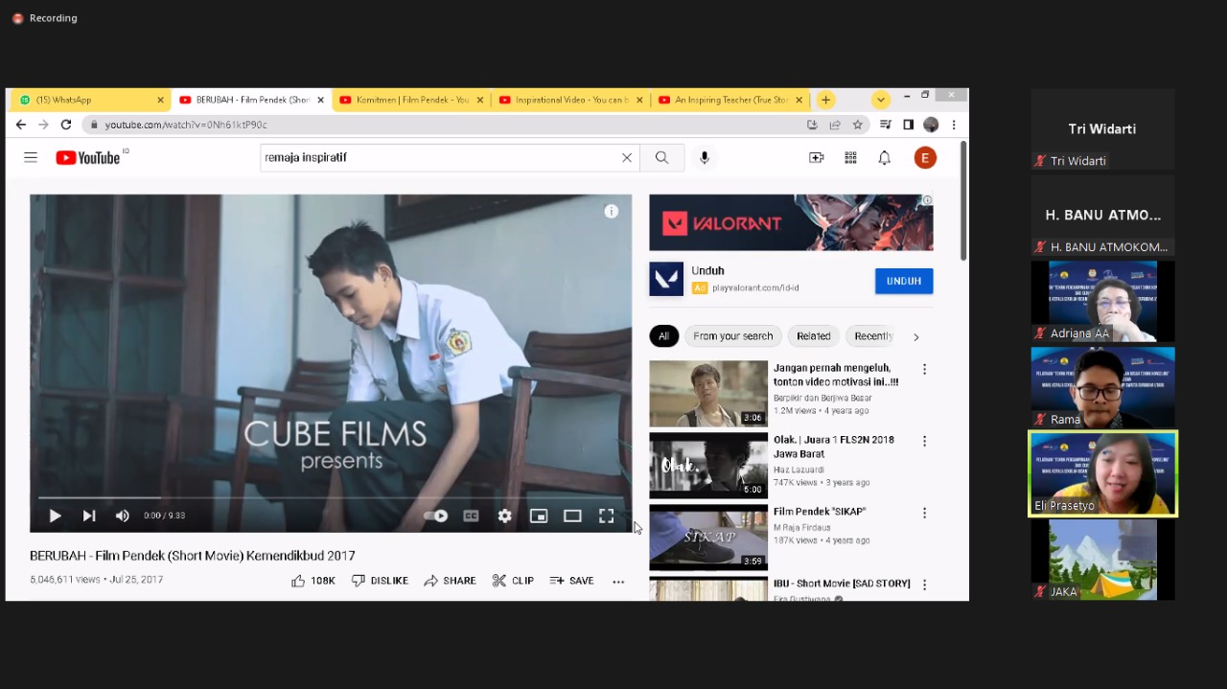Viewport: 1227px width, 689px height.
Task: Close the BERUBAH Film Pendek tab
Action: click(x=320, y=100)
